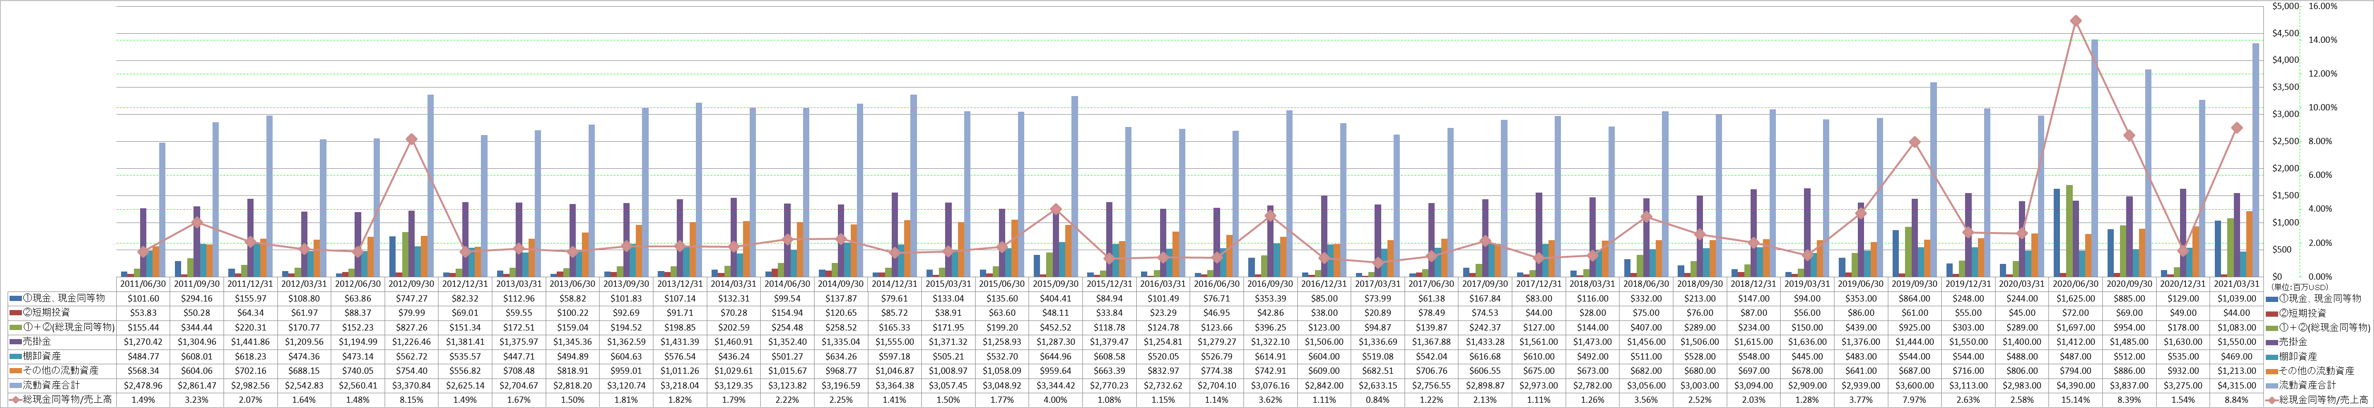Image resolution: width=2374 pixels, height=408 pixels.
Task: Select the 2011/06/30 column header
Action: point(142,285)
